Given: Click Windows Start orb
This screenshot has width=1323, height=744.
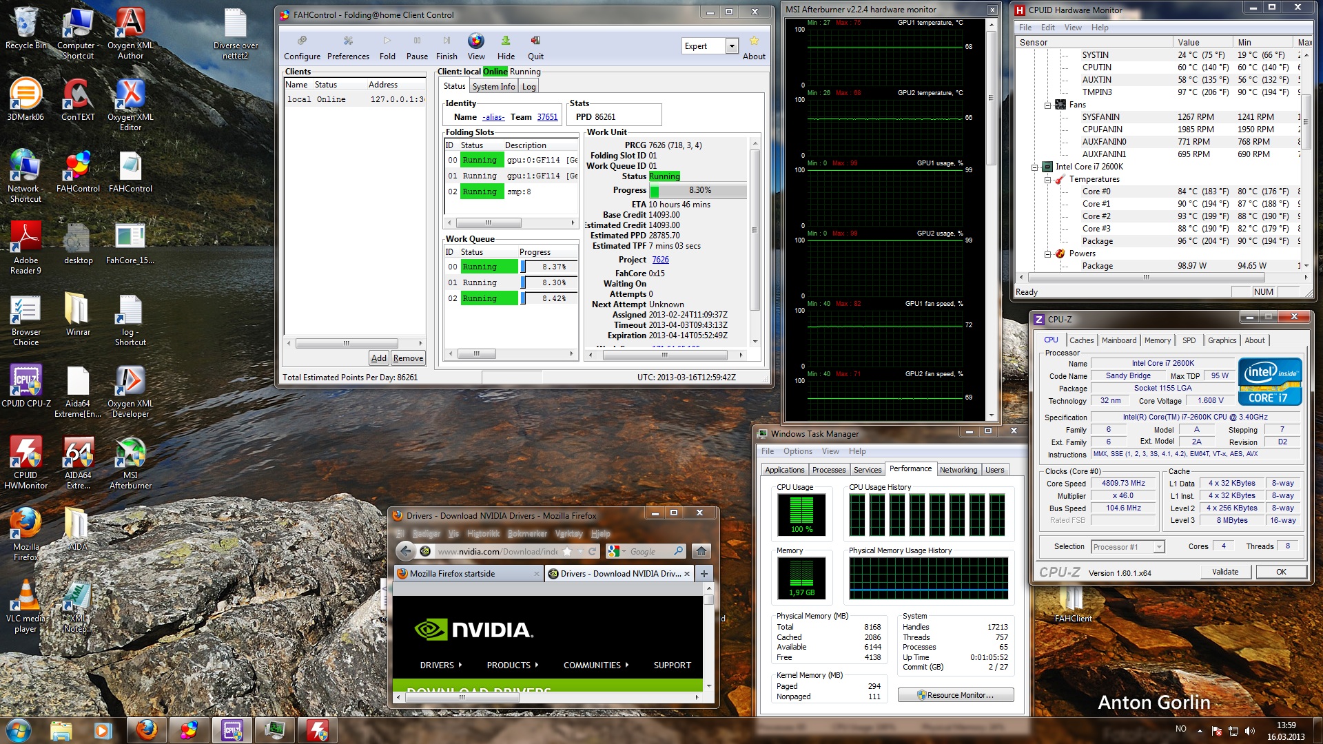Looking at the screenshot, I should click(19, 730).
